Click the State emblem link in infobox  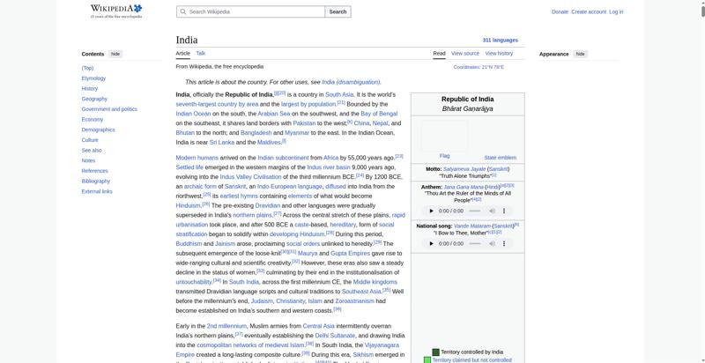(x=500, y=158)
